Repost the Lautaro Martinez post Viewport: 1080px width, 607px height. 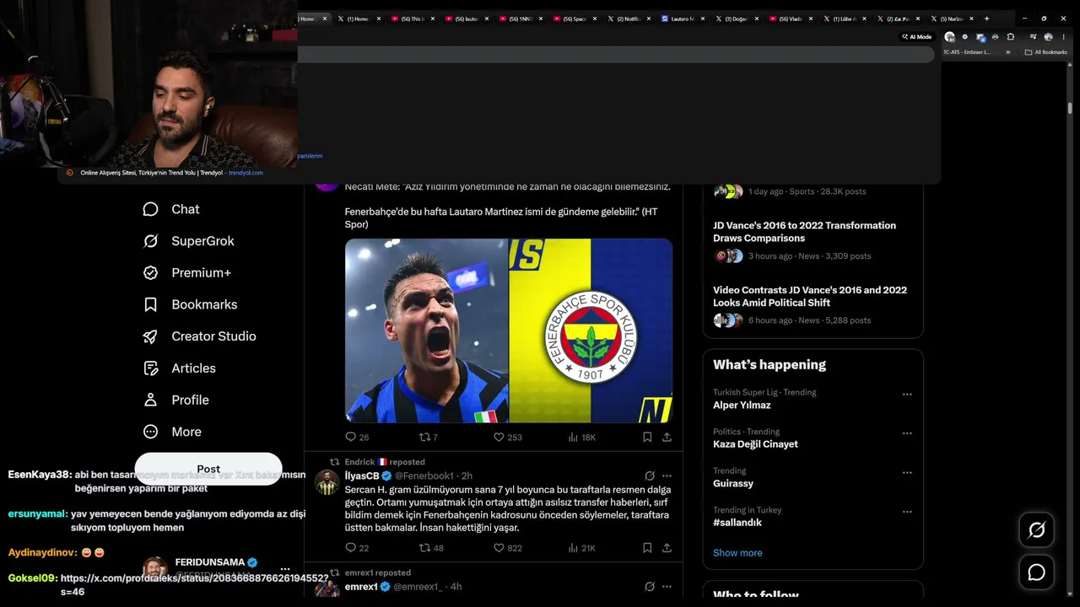(x=429, y=437)
